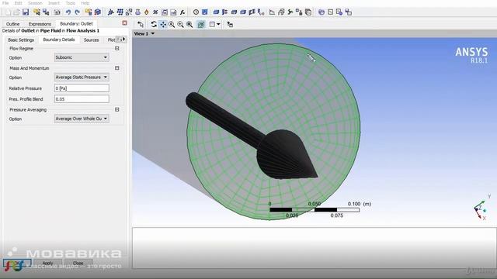Click the Apply button
The width and height of the screenshot is (497, 279).
click(47, 263)
